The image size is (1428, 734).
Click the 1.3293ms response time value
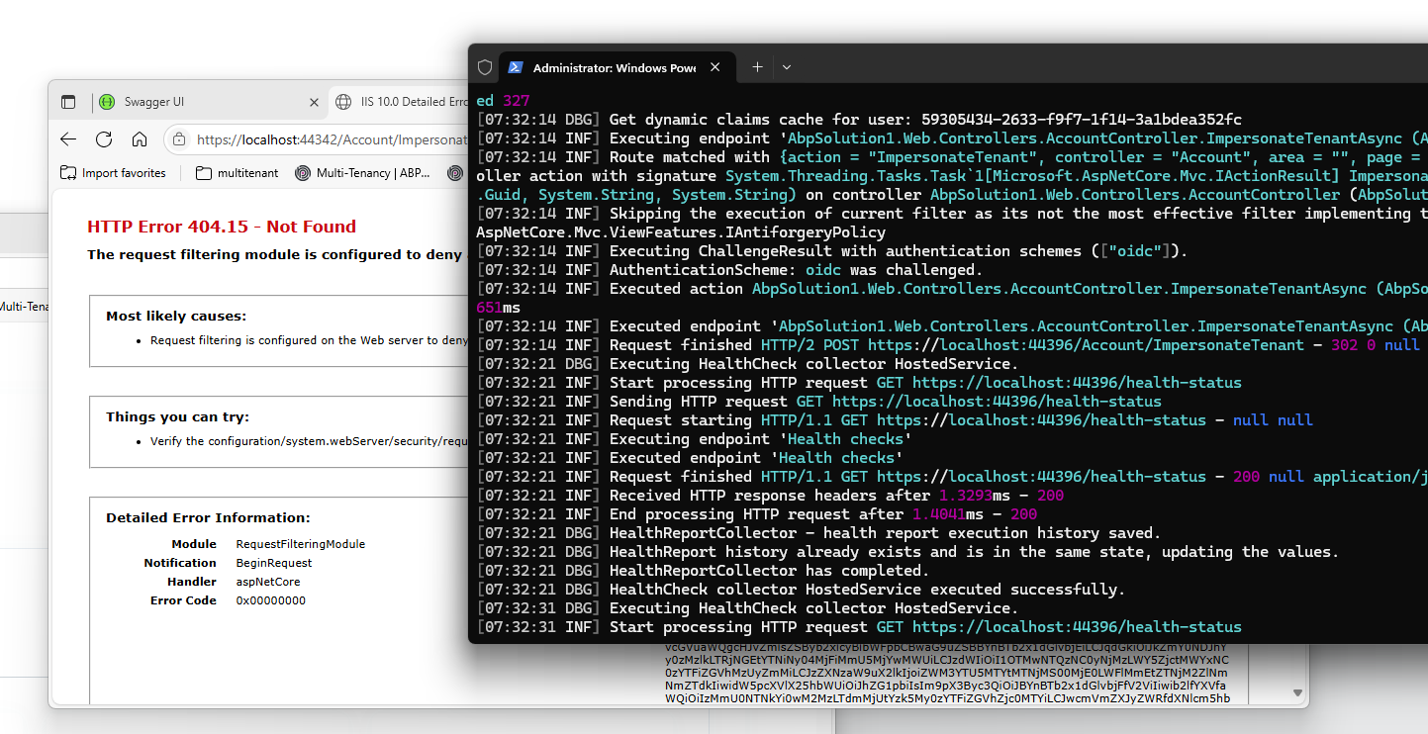click(972, 496)
